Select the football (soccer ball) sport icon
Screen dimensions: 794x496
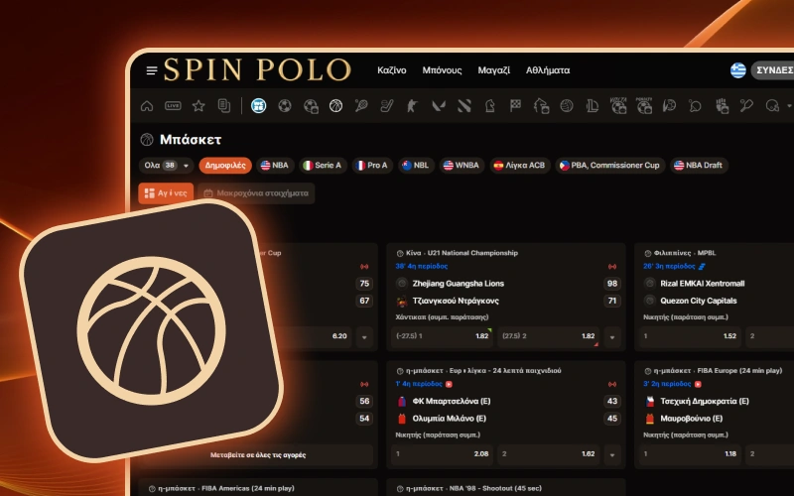coord(285,106)
